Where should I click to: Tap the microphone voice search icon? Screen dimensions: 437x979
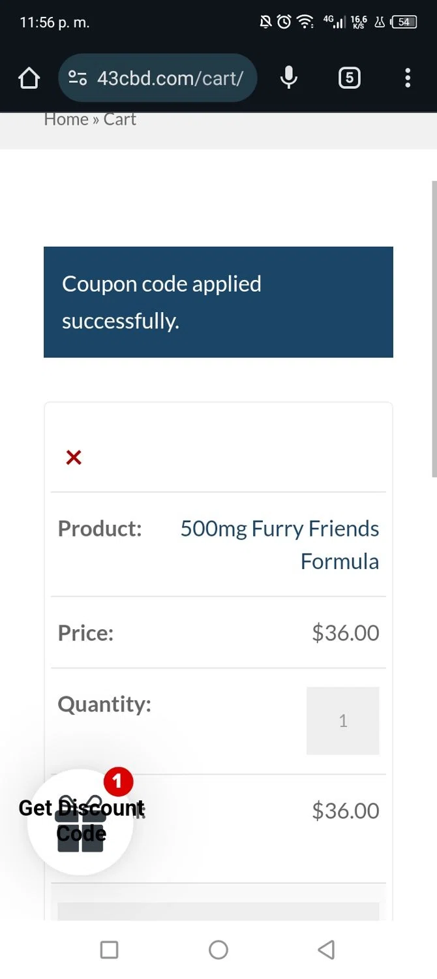point(288,78)
